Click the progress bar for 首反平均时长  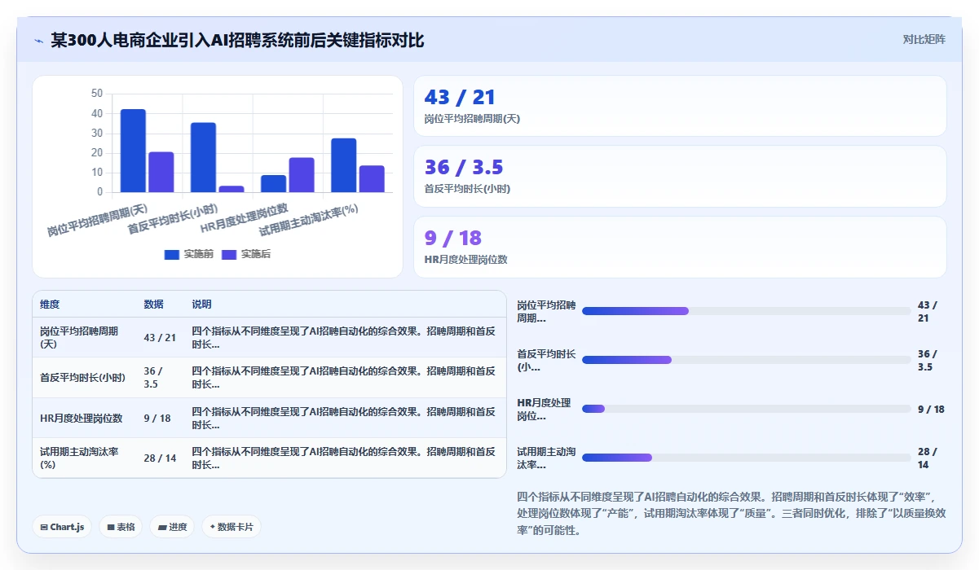tap(747, 360)
